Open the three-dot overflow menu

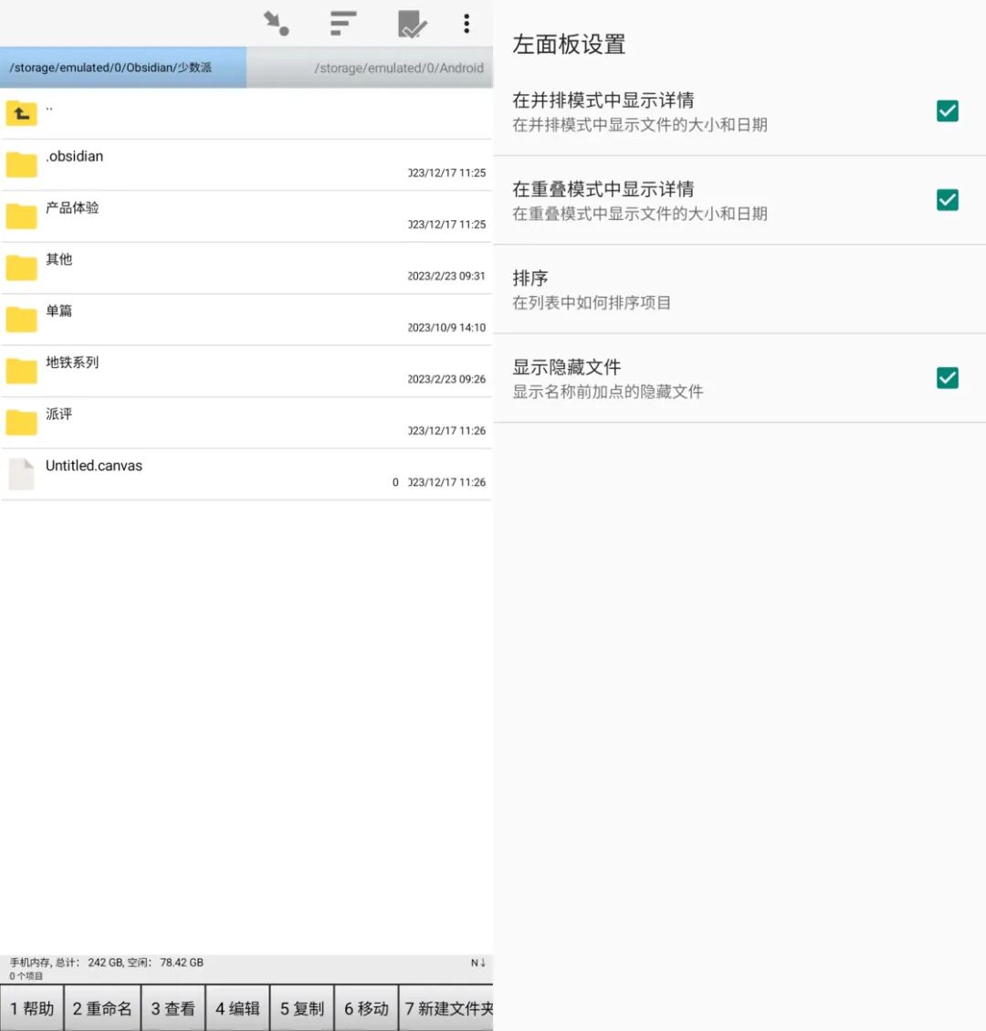pos(467,24)
